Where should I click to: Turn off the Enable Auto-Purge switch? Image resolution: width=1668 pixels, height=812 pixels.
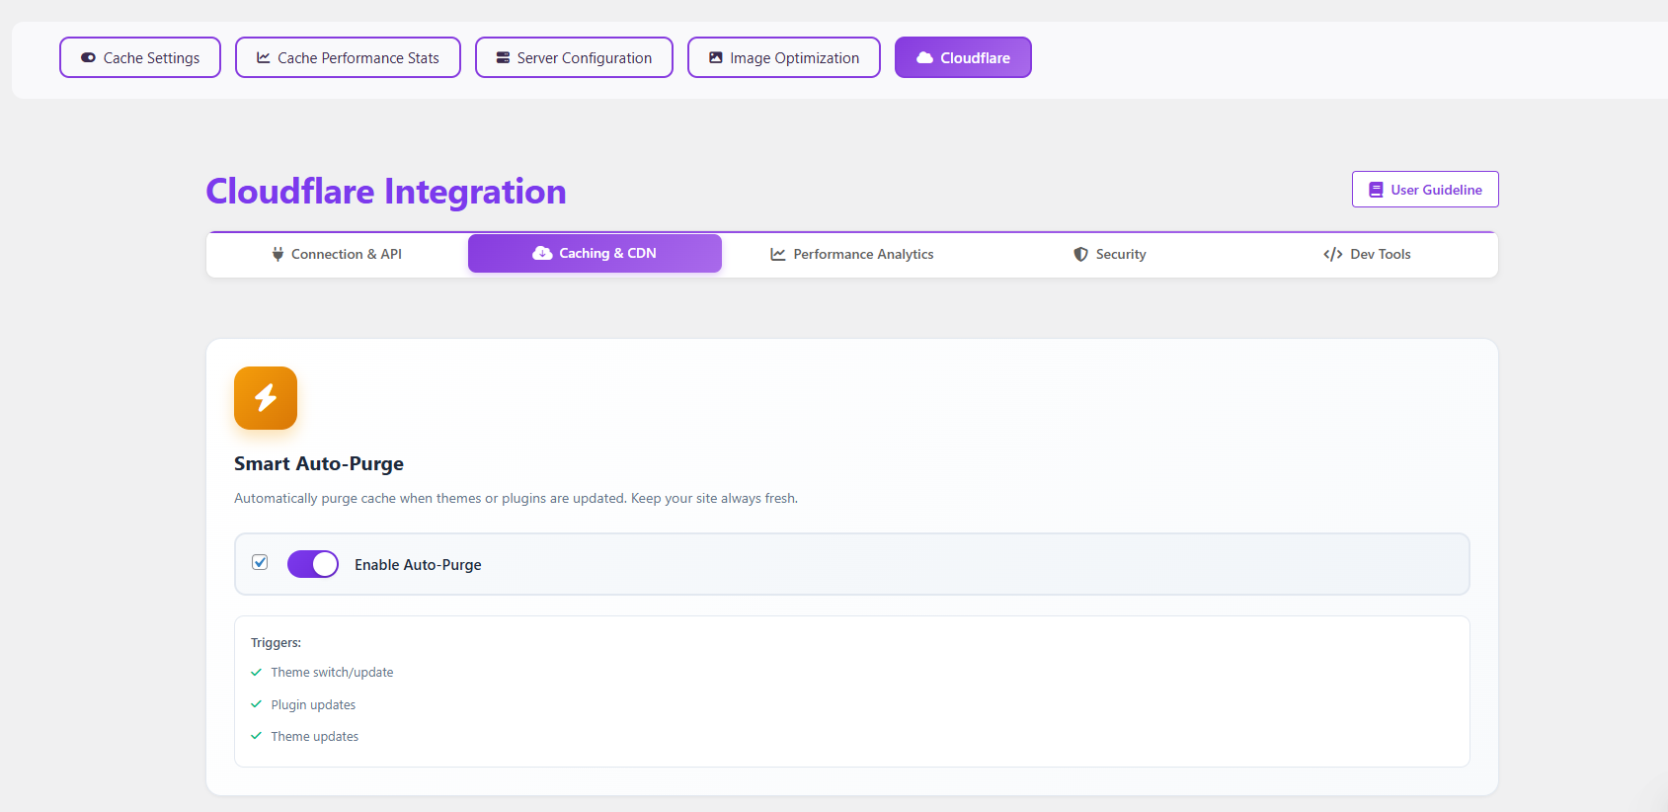pos(313,564)
